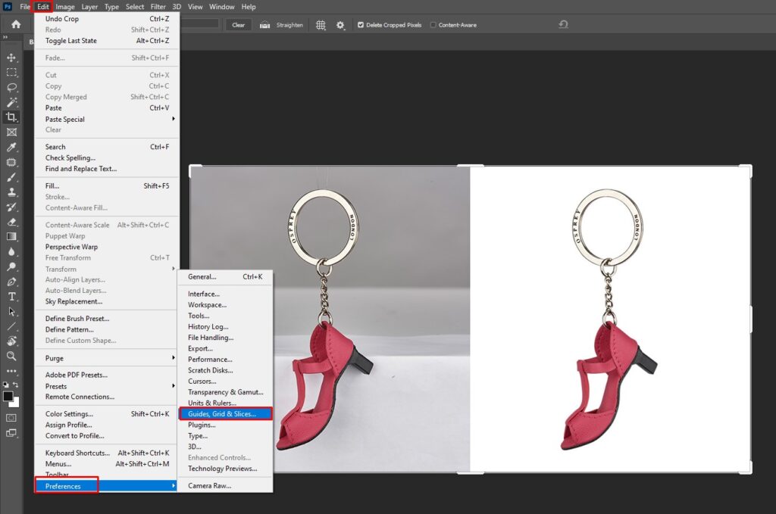776x514 pixels.
Task: Open the Image menu
Action: [x=64, y=7]
